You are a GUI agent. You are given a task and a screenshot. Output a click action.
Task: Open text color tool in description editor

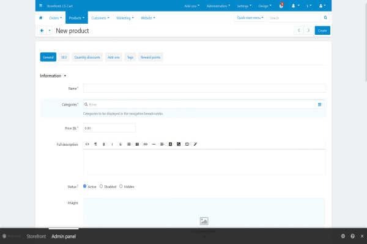[x=171, y=145]
